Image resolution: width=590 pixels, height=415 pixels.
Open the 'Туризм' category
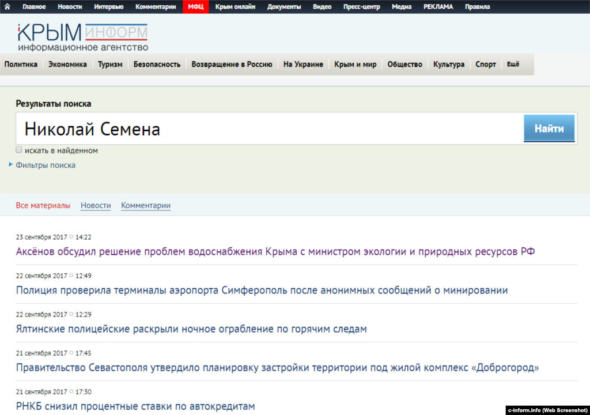point(110,65)
